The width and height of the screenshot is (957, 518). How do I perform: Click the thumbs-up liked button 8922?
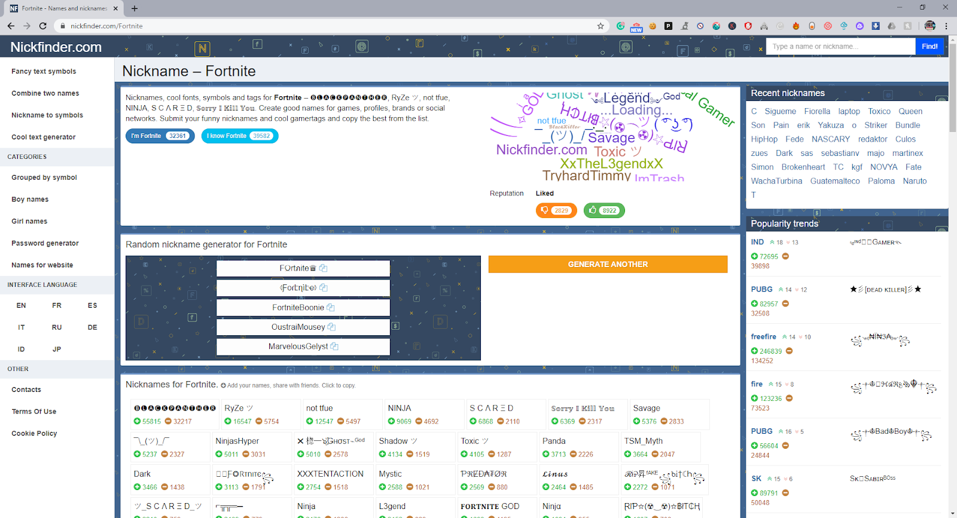(x=604, y=210)
